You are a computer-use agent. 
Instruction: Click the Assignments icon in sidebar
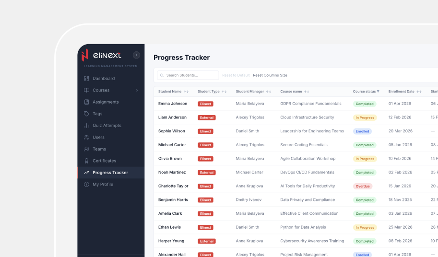87,102
